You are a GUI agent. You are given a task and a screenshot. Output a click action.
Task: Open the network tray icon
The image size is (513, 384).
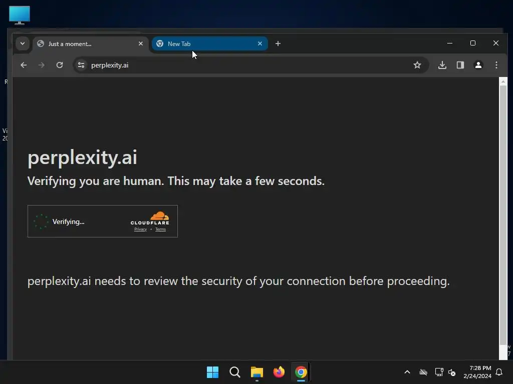pyautogui.click(x=439, y=372)
